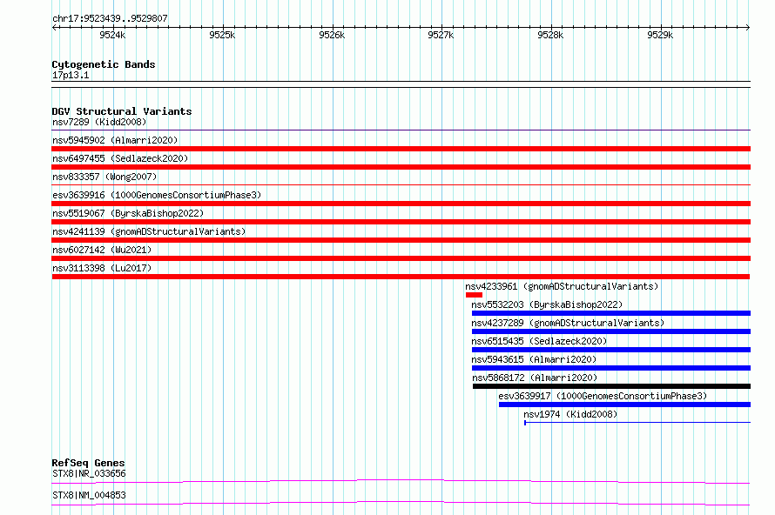The height and width of the screenshot is (515, 775).
Task: Click blue bar under nsv5532203 label
Action: tap(611, 313)
